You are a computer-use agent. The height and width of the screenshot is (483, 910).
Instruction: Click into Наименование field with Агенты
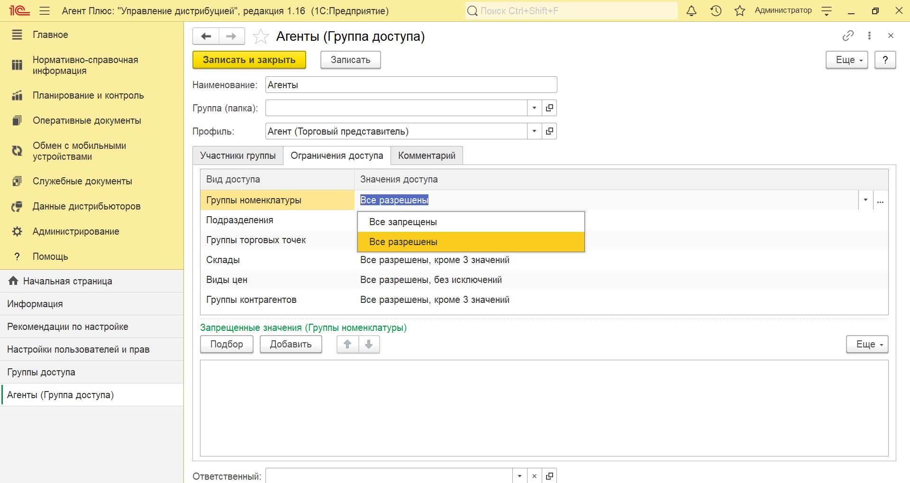pyautogui.click(x=411, y=85)
